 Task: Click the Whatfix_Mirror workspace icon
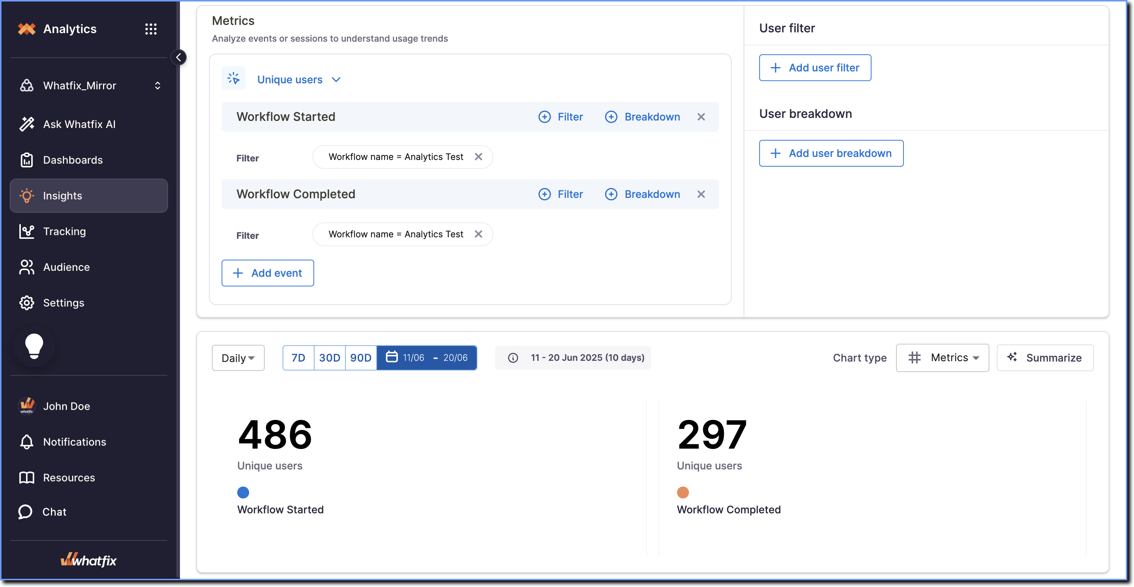(x=27, y=86)
